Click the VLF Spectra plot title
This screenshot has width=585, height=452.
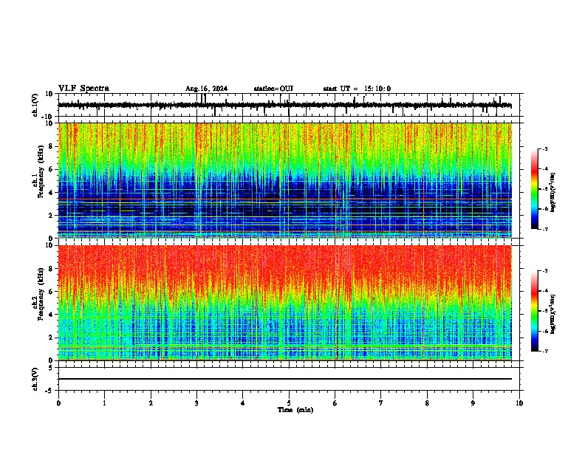click(x=83, y=89)
